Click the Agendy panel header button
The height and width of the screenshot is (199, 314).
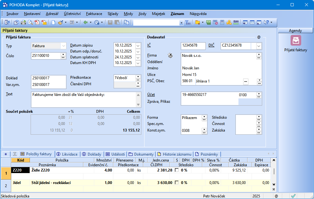[x=295, y=31]
